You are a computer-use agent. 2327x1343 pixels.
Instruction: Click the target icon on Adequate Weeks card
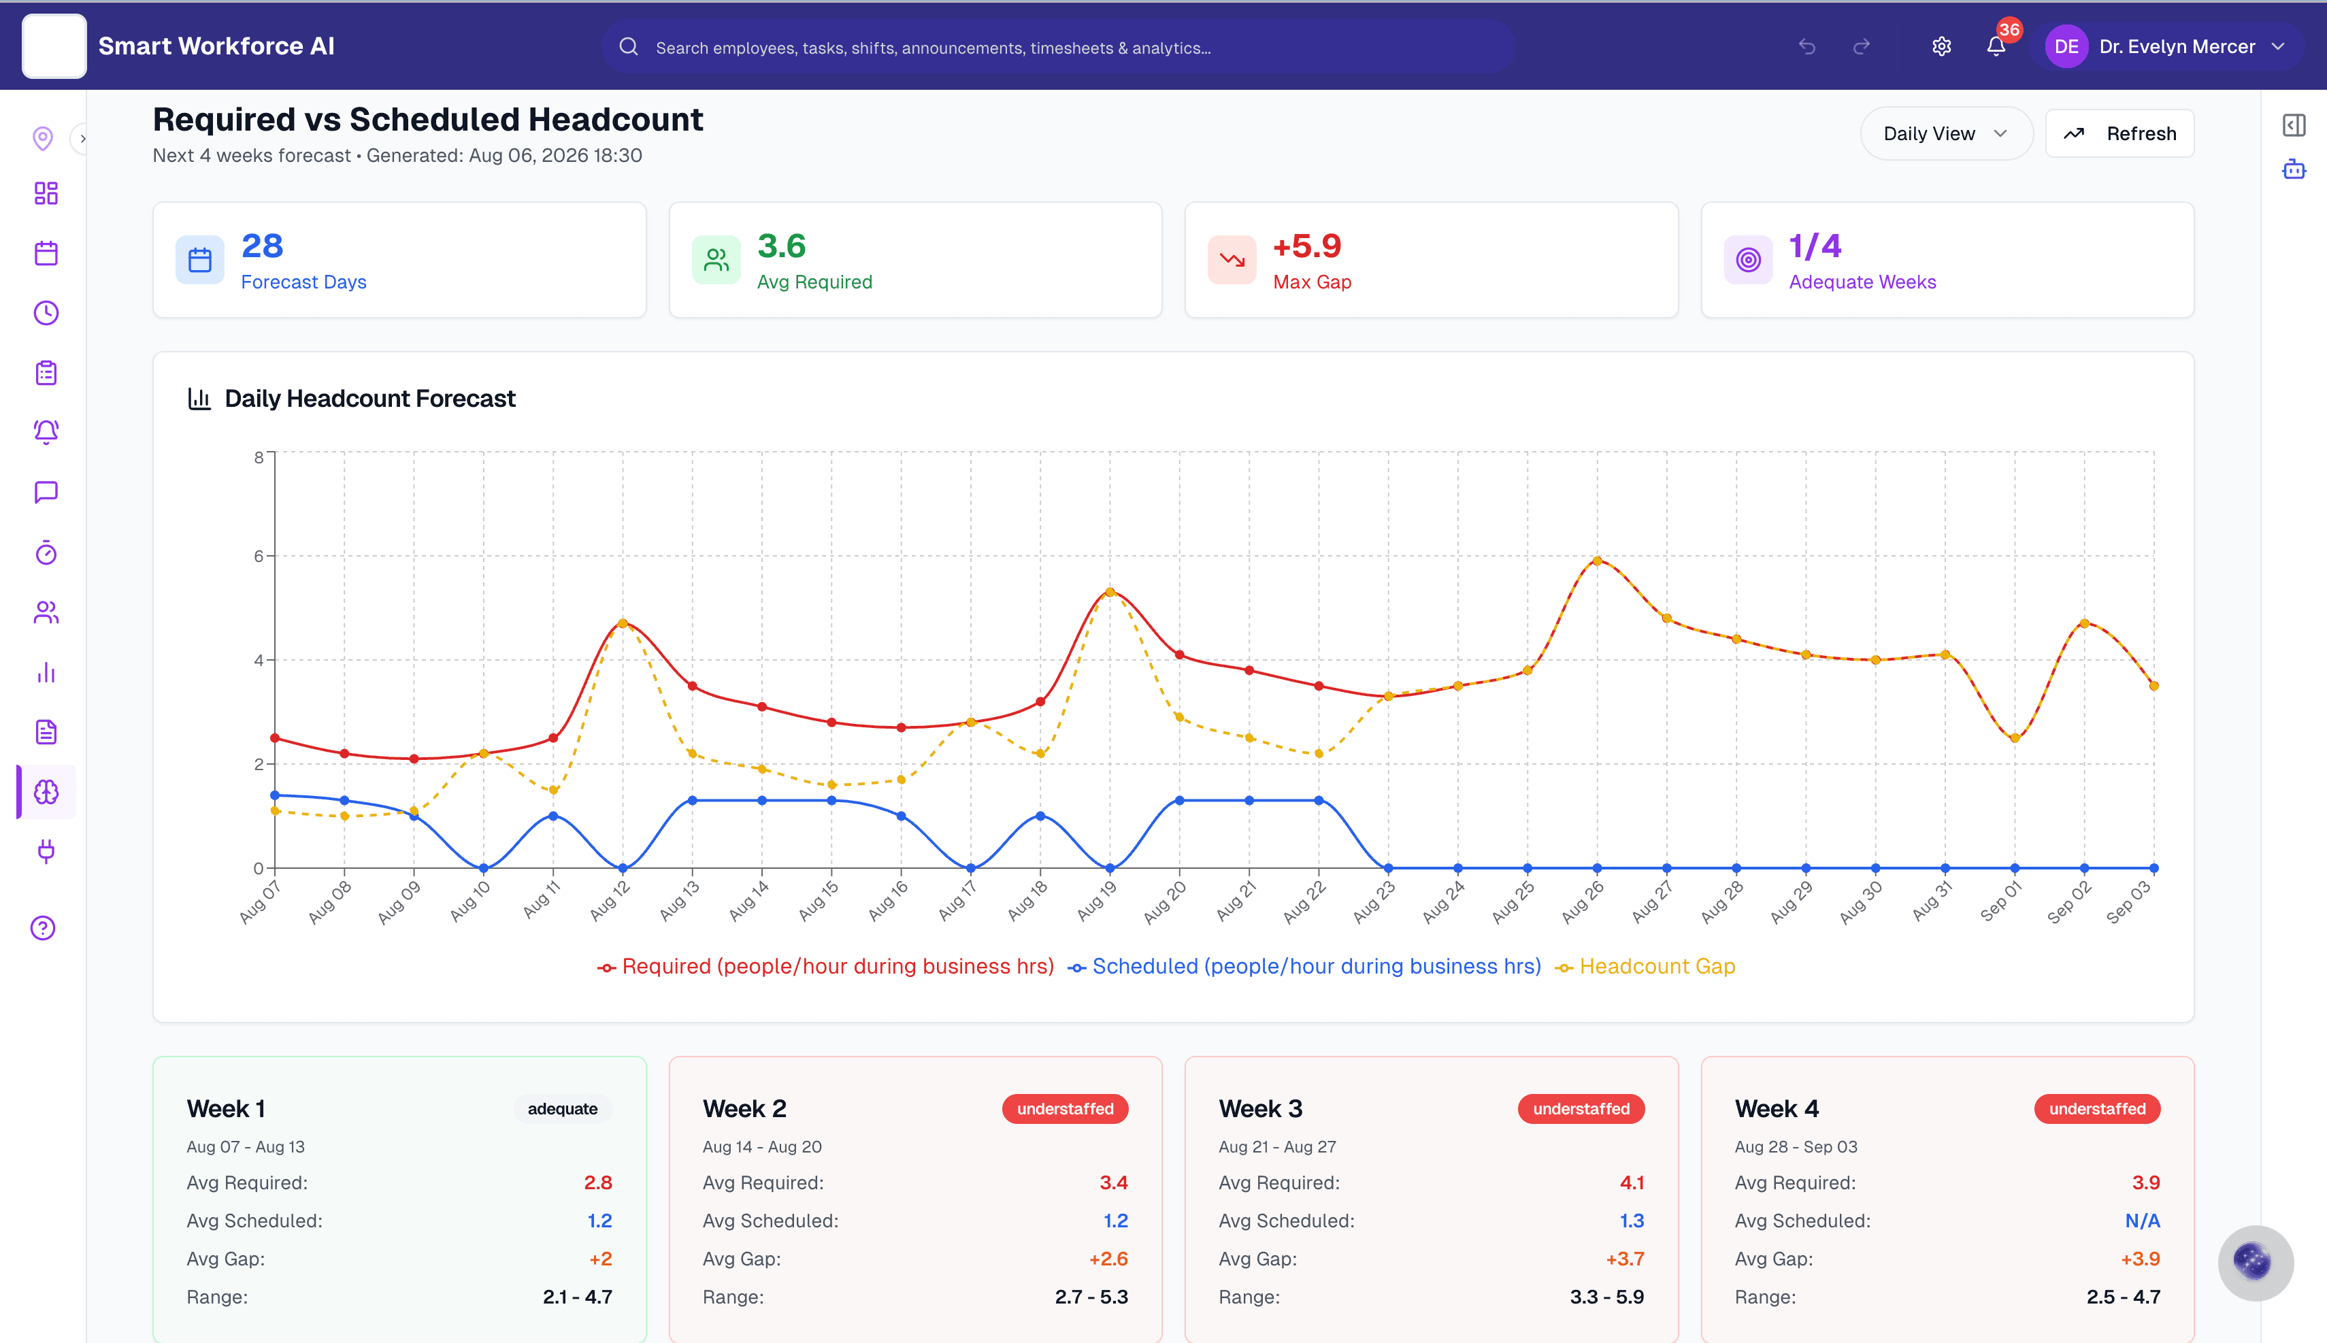[x=1749, y=260]
